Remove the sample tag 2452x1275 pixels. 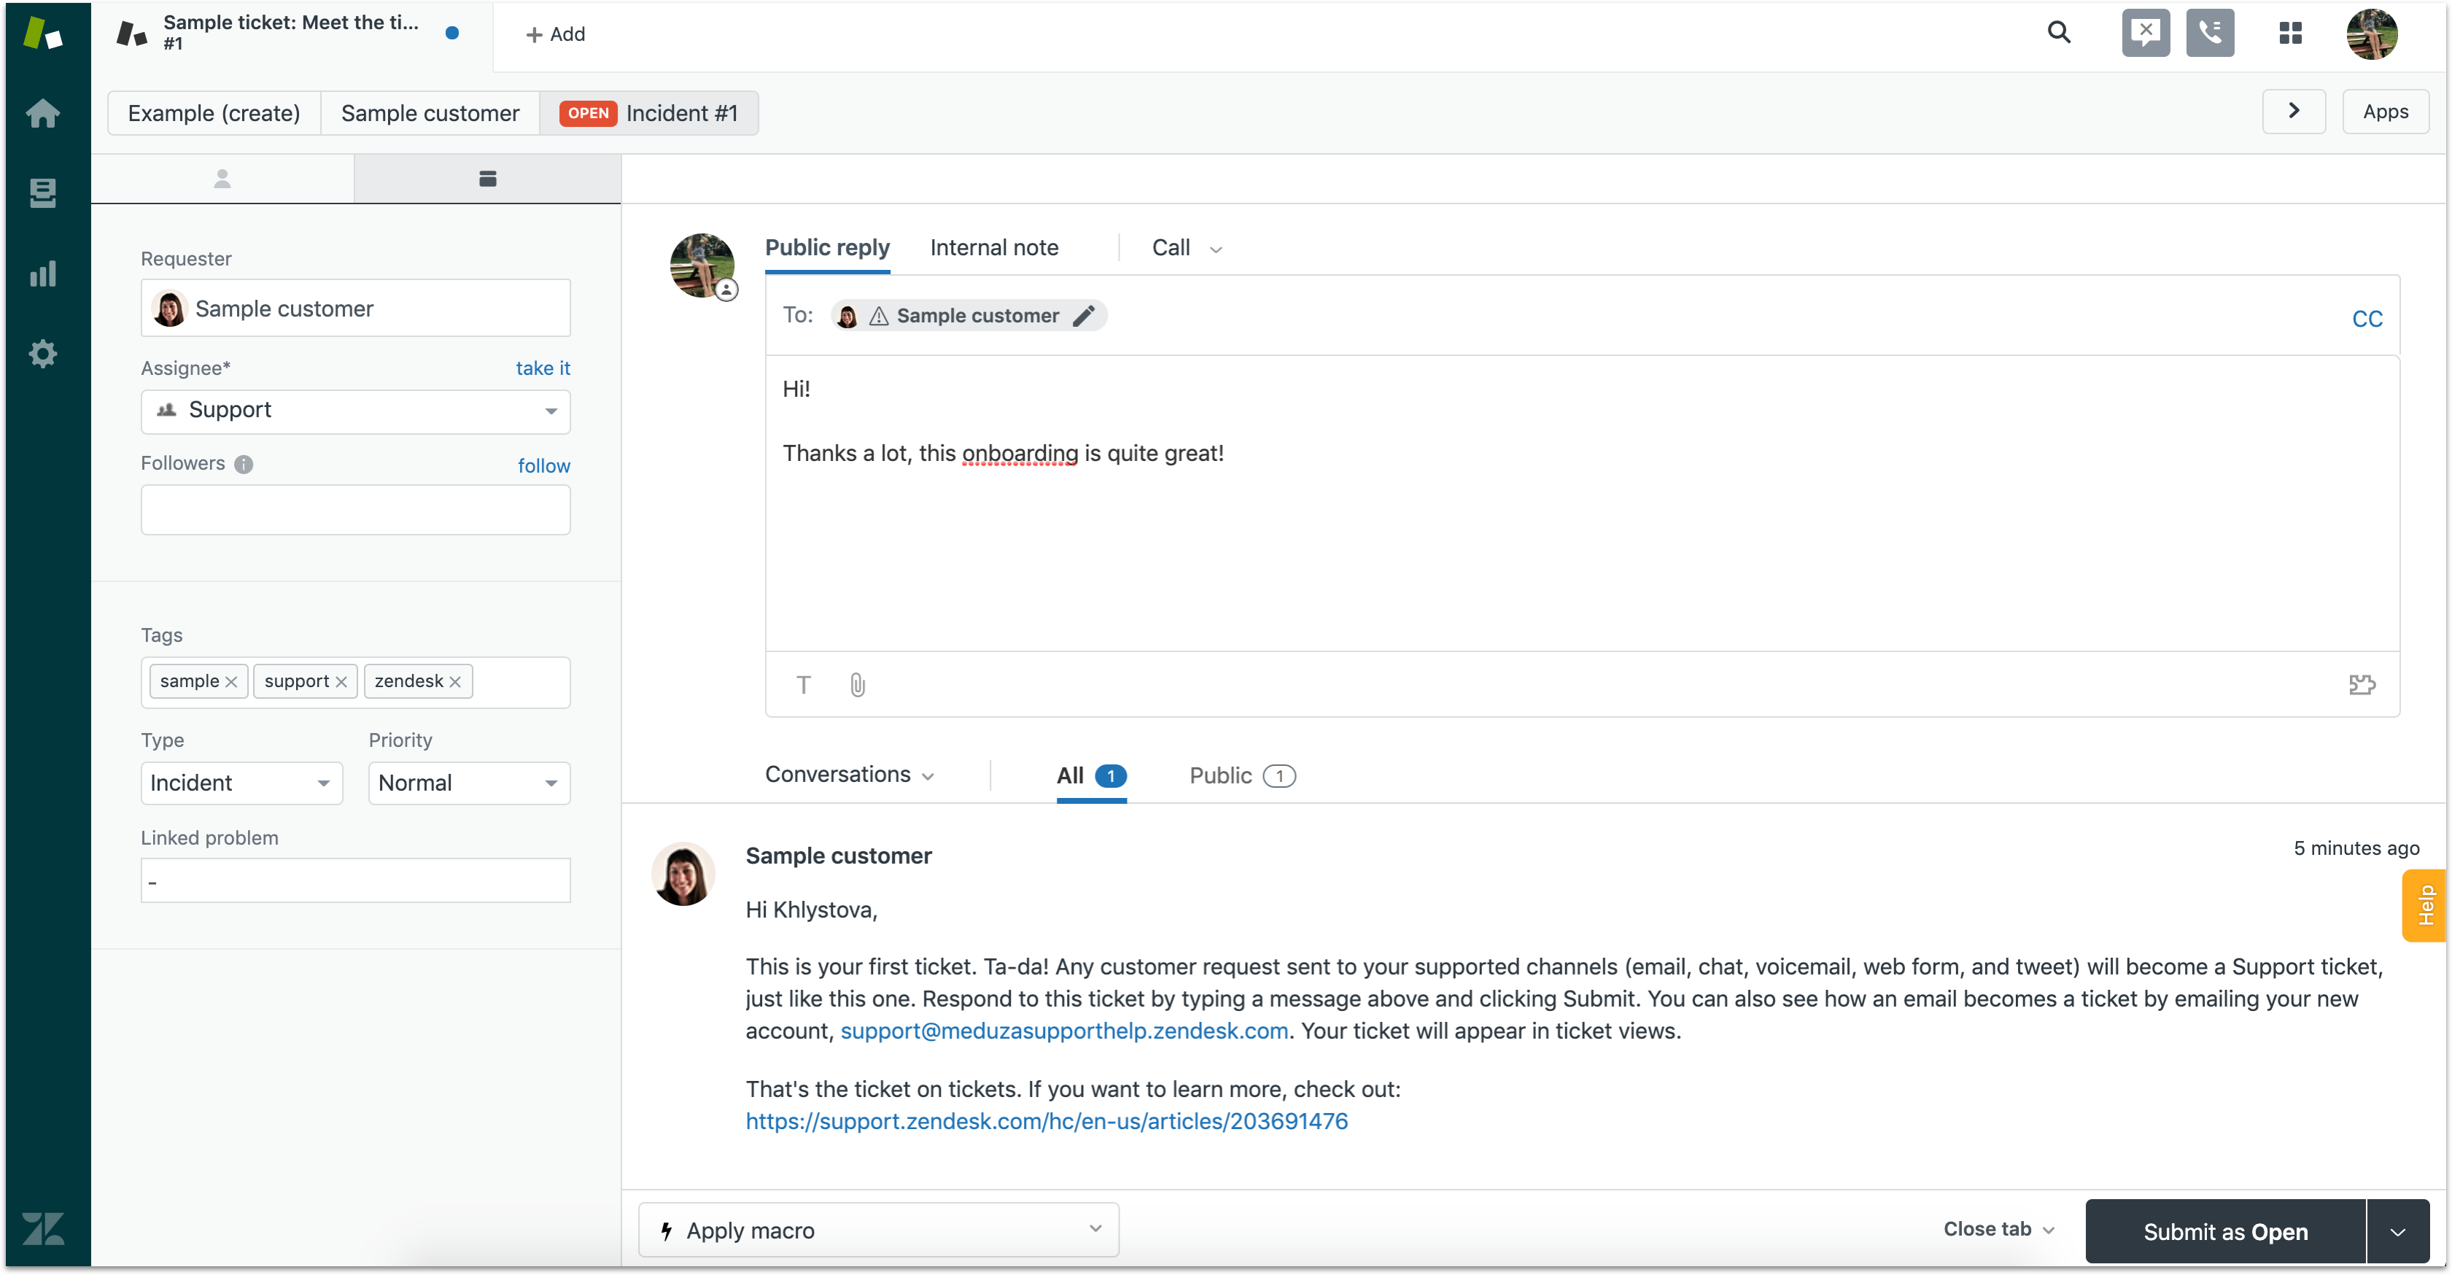[230, 682]
